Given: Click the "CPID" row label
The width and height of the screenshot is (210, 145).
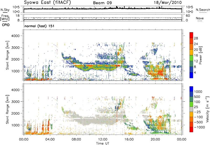Looking at the screenshot, I should (x=6, y=25).
